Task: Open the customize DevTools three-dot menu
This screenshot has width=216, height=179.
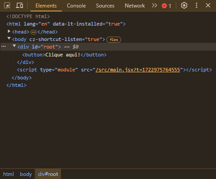Action: click(x=197, y=6)
